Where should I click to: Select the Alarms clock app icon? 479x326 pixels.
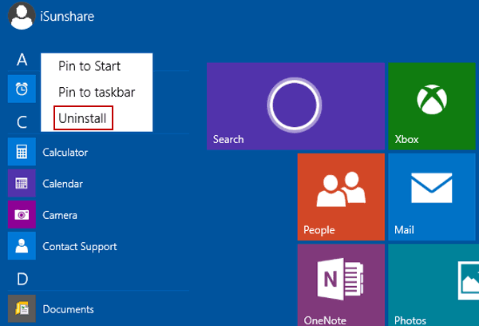pyautogui.click(x=22, y=89)
